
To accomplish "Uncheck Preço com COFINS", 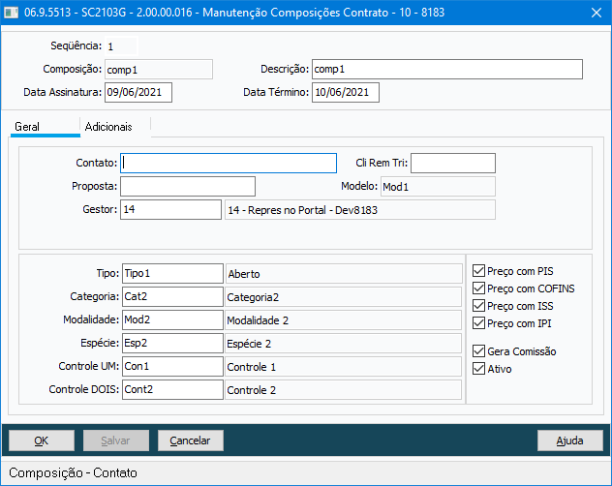I will click(x=478, y=289).
